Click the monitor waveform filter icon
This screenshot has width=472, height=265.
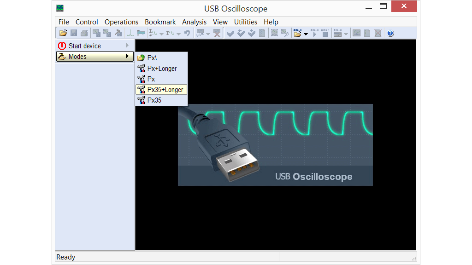[x=200, y=33]
